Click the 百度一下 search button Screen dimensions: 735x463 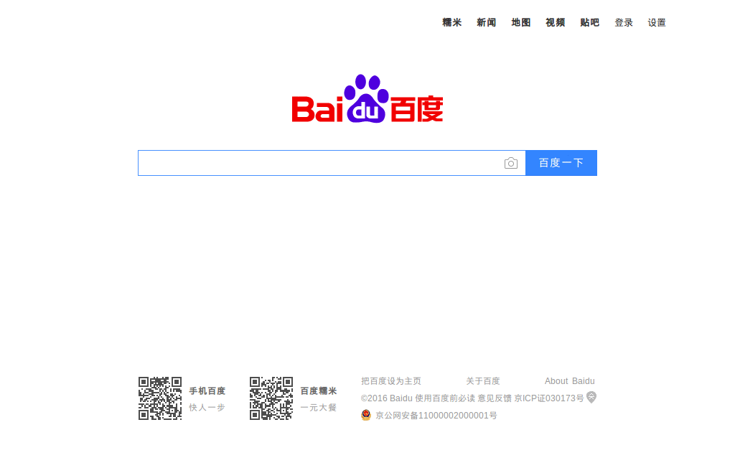click(561, 163)
